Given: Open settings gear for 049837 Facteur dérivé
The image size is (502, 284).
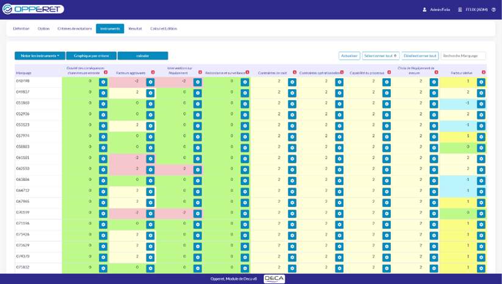Looking at the screenshot, I should pos(481,93).
